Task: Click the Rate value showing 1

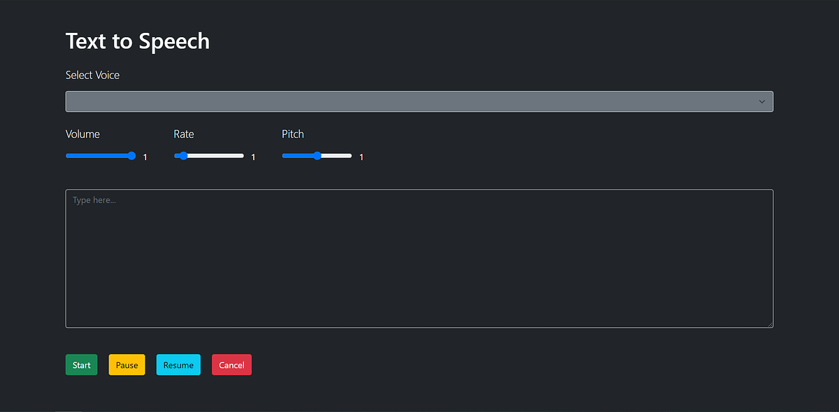Action: coord(252,157)
